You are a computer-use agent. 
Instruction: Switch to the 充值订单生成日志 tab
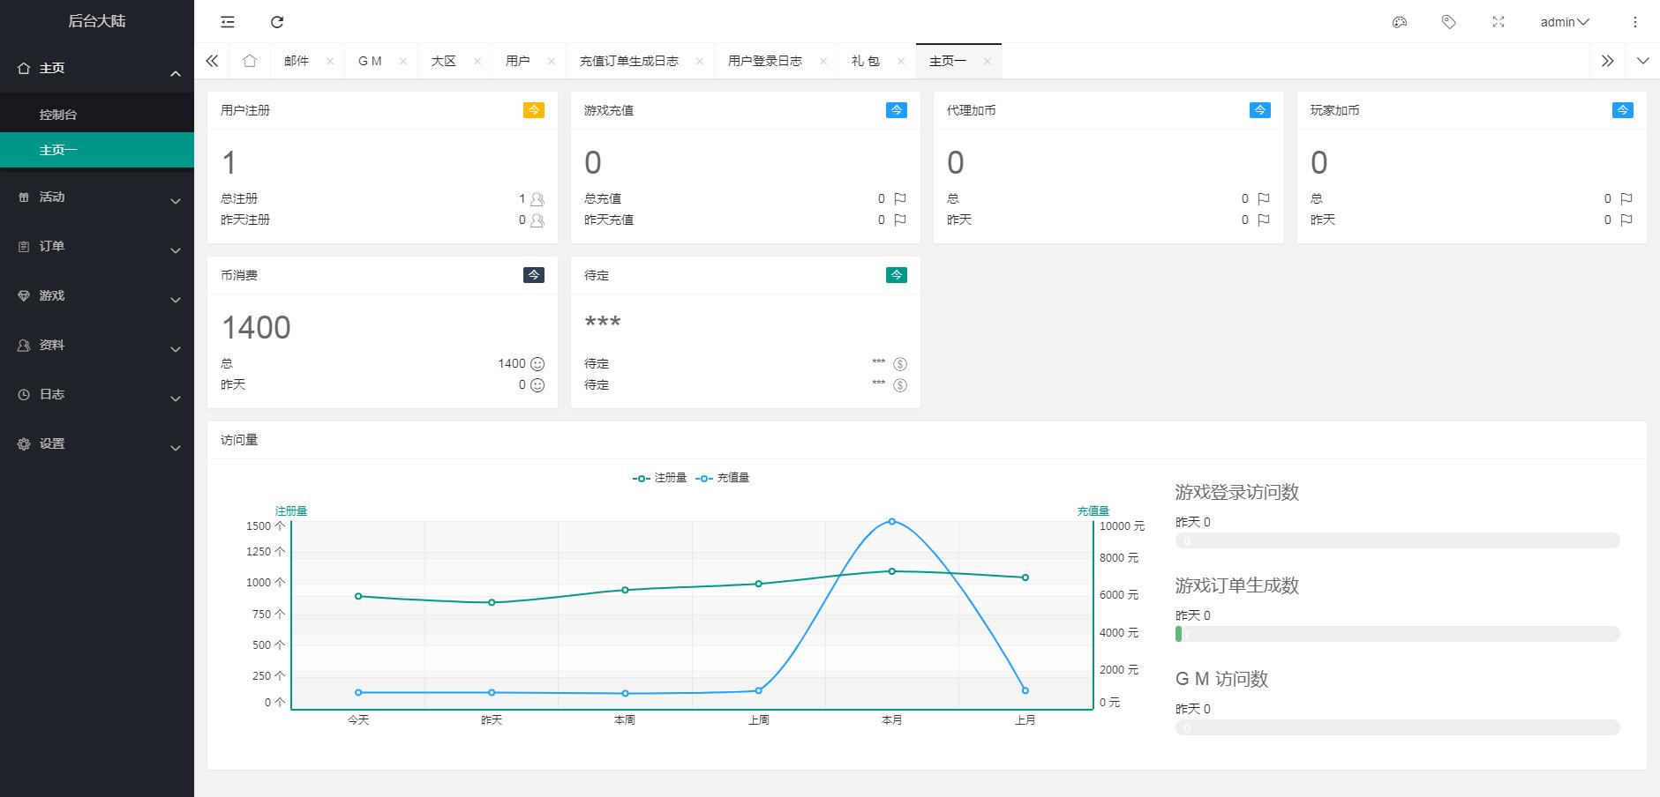pyautogui.click(x=628, y=61)
